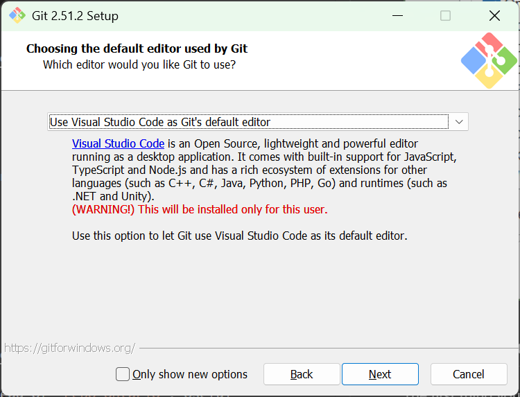
Task: Close the Git Setup window
Action: coord(494,15)
